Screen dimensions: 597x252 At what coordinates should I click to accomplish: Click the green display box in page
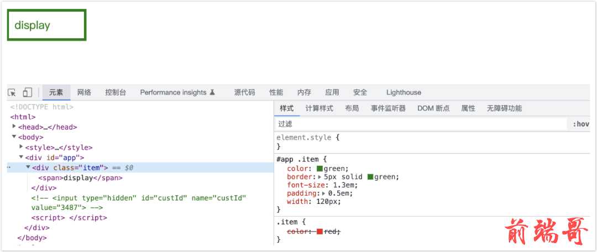click(47, 25)
